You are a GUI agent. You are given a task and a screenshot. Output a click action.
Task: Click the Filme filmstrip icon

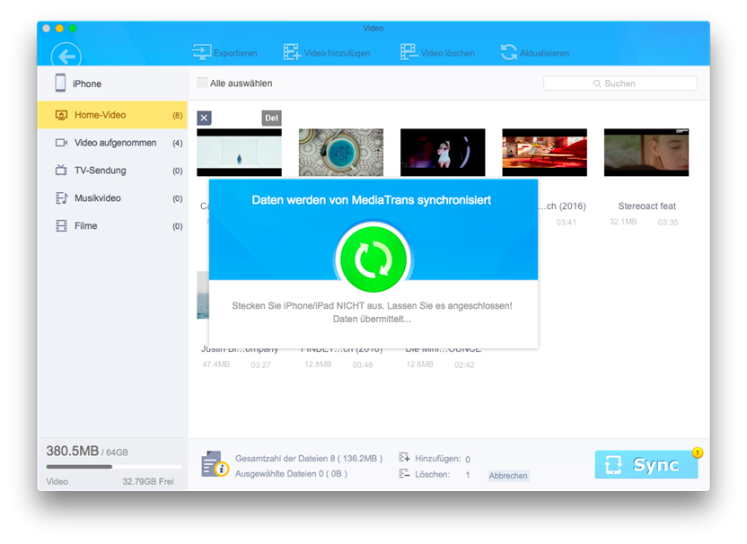tap(61, 225)
